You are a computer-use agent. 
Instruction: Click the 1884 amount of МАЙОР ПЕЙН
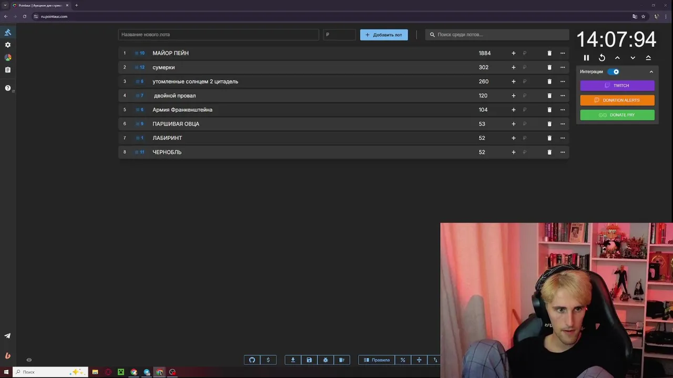(x=485, y=53)
